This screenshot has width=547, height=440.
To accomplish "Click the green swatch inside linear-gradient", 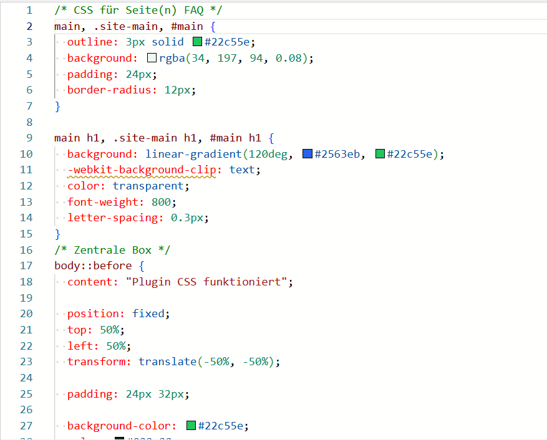I will pyautogui.click(x=380, y=154).
